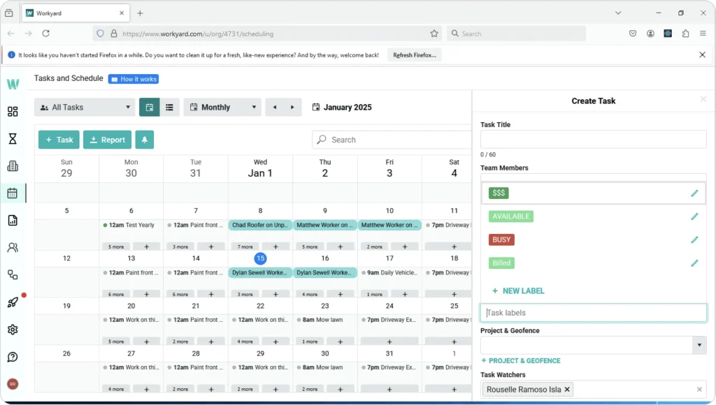
Task: Switch to the Workyard browser tab
Action: point(70,12)
